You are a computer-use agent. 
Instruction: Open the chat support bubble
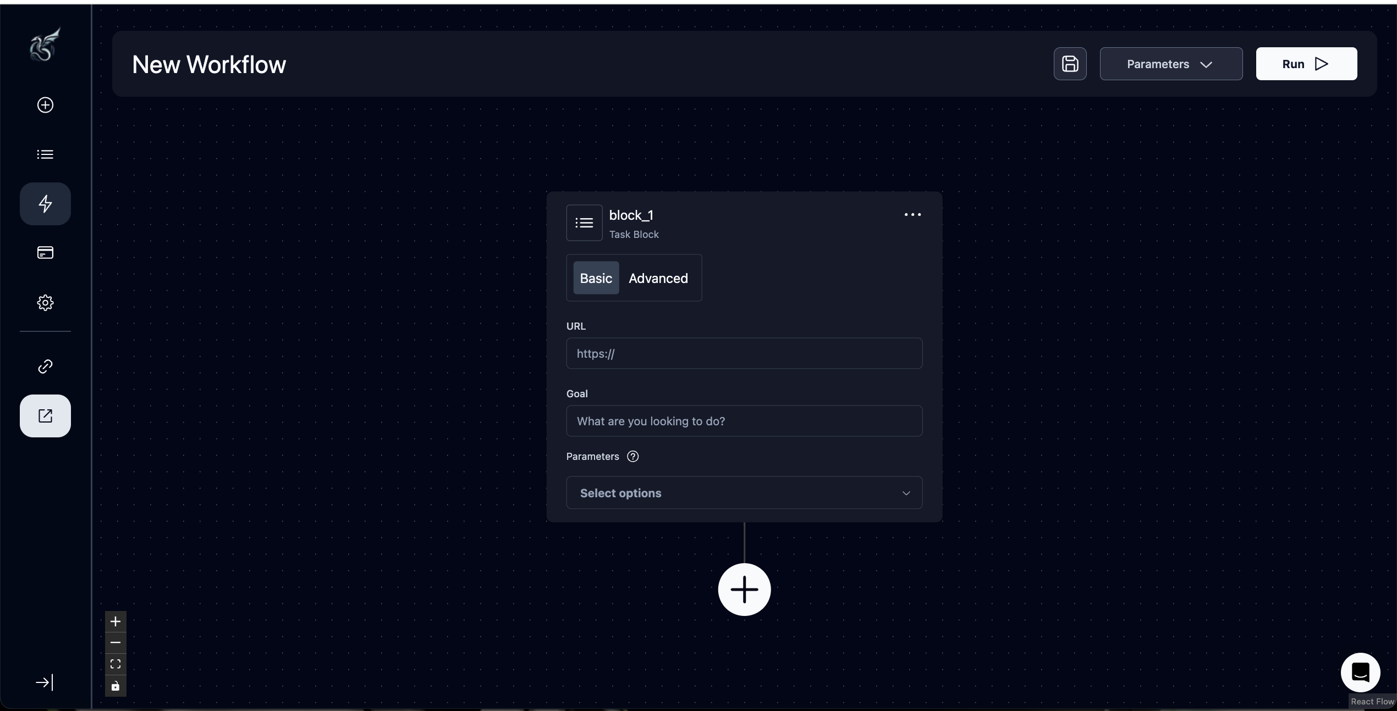click(x=1360, y=672)
